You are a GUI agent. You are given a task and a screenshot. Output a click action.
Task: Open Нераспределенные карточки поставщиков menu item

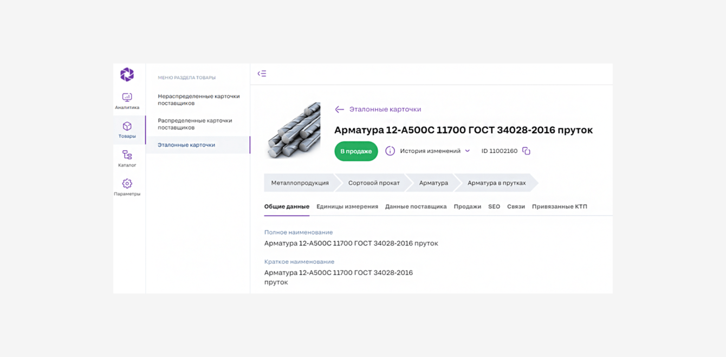(198, 100)
